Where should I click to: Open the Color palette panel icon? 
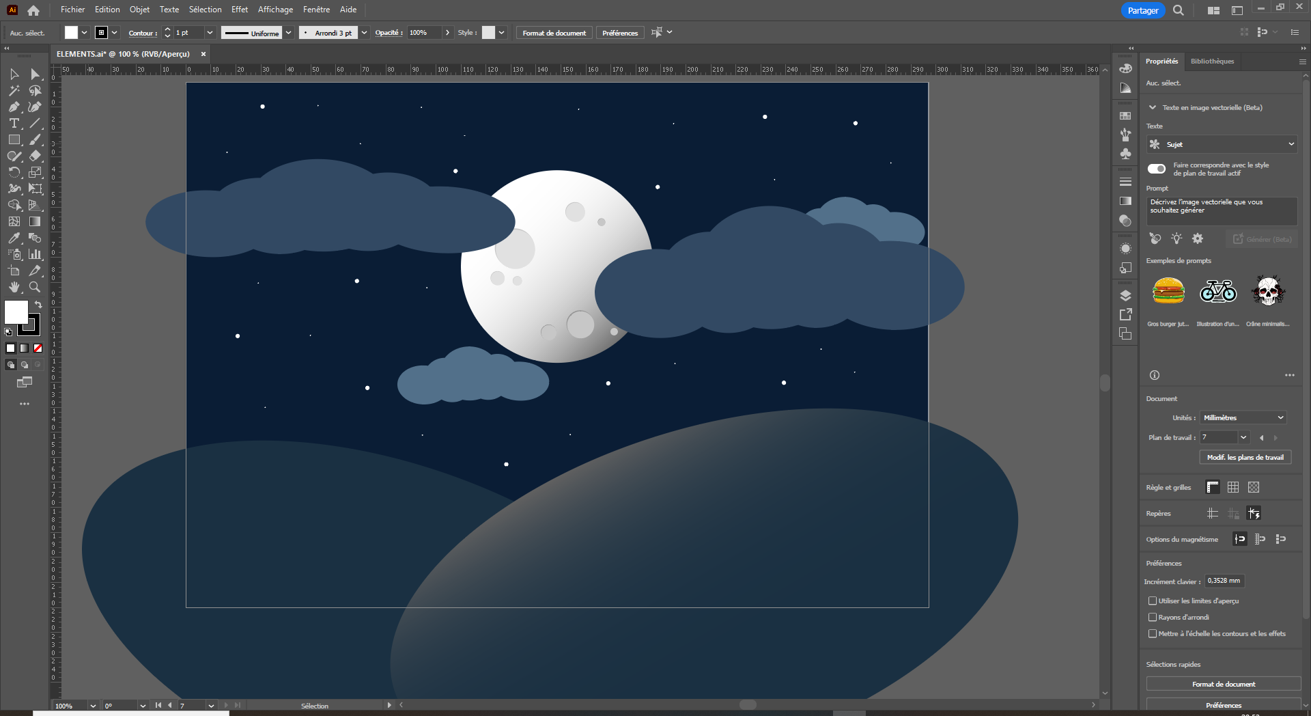(x=1126, y=68)
